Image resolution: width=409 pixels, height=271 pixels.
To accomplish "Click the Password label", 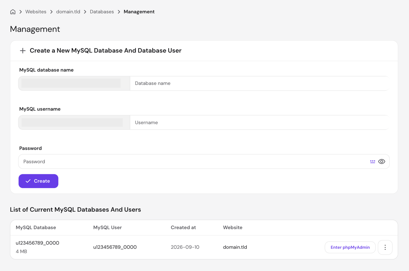I will click(30, 149).
